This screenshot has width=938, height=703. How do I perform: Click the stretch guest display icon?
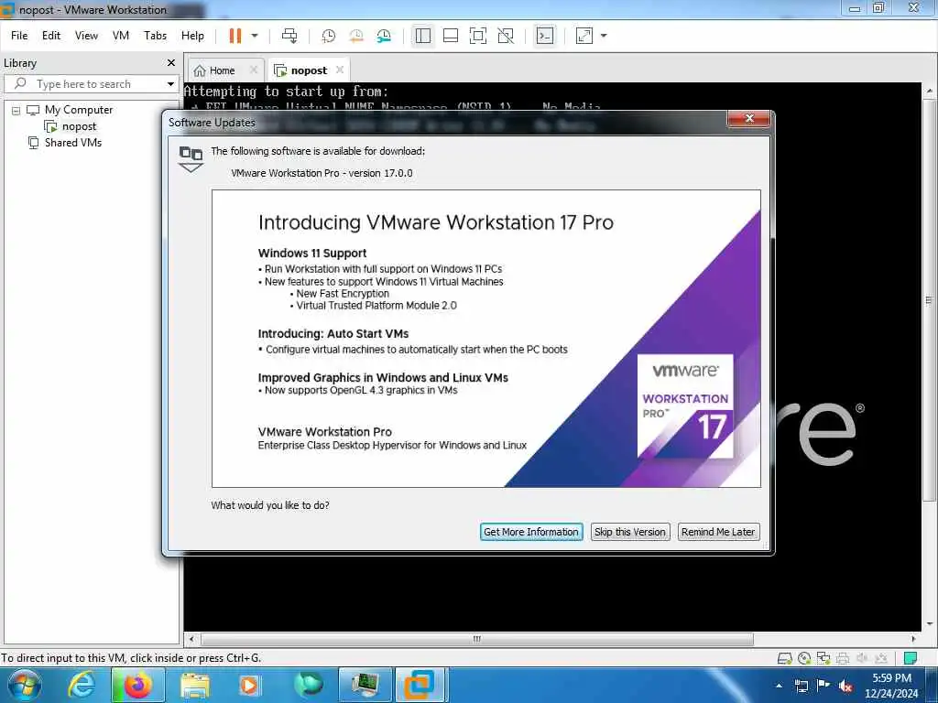pyautogui.click(x=584, y=36)
